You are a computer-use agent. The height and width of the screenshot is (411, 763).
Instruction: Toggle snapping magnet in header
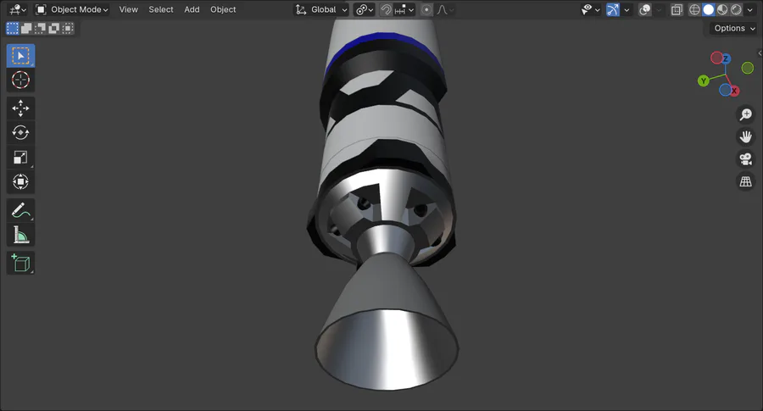pos(386,9)
